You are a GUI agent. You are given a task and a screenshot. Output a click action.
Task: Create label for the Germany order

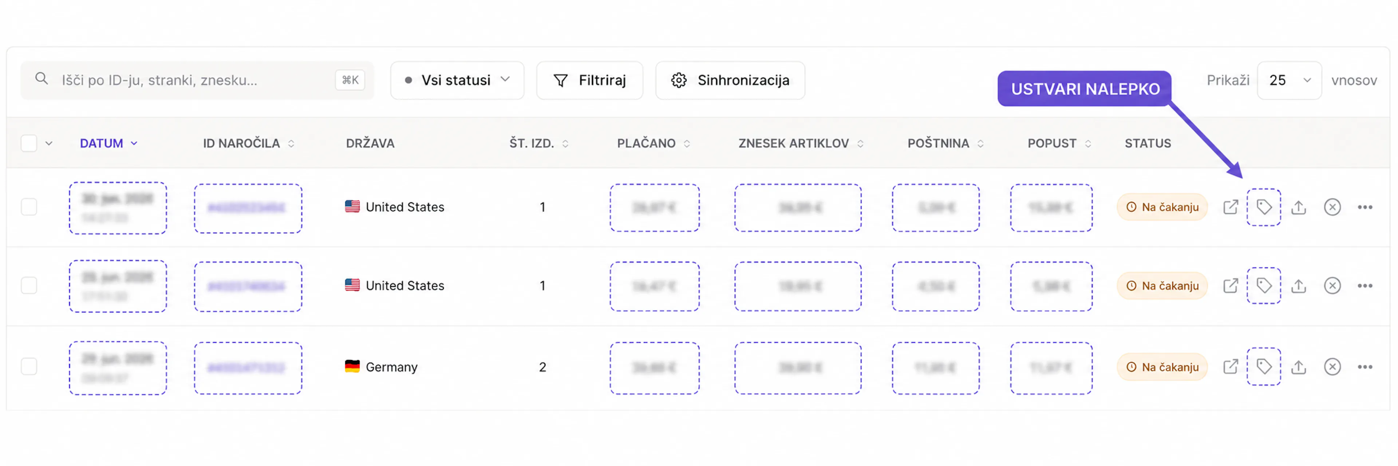(1264, 367)
